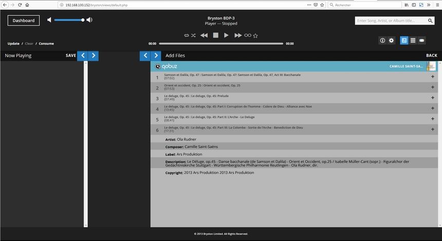The width and height of the screenshot is (442, 241).
Task: Click the star favorite icon in player
Action: click(255, 36)
